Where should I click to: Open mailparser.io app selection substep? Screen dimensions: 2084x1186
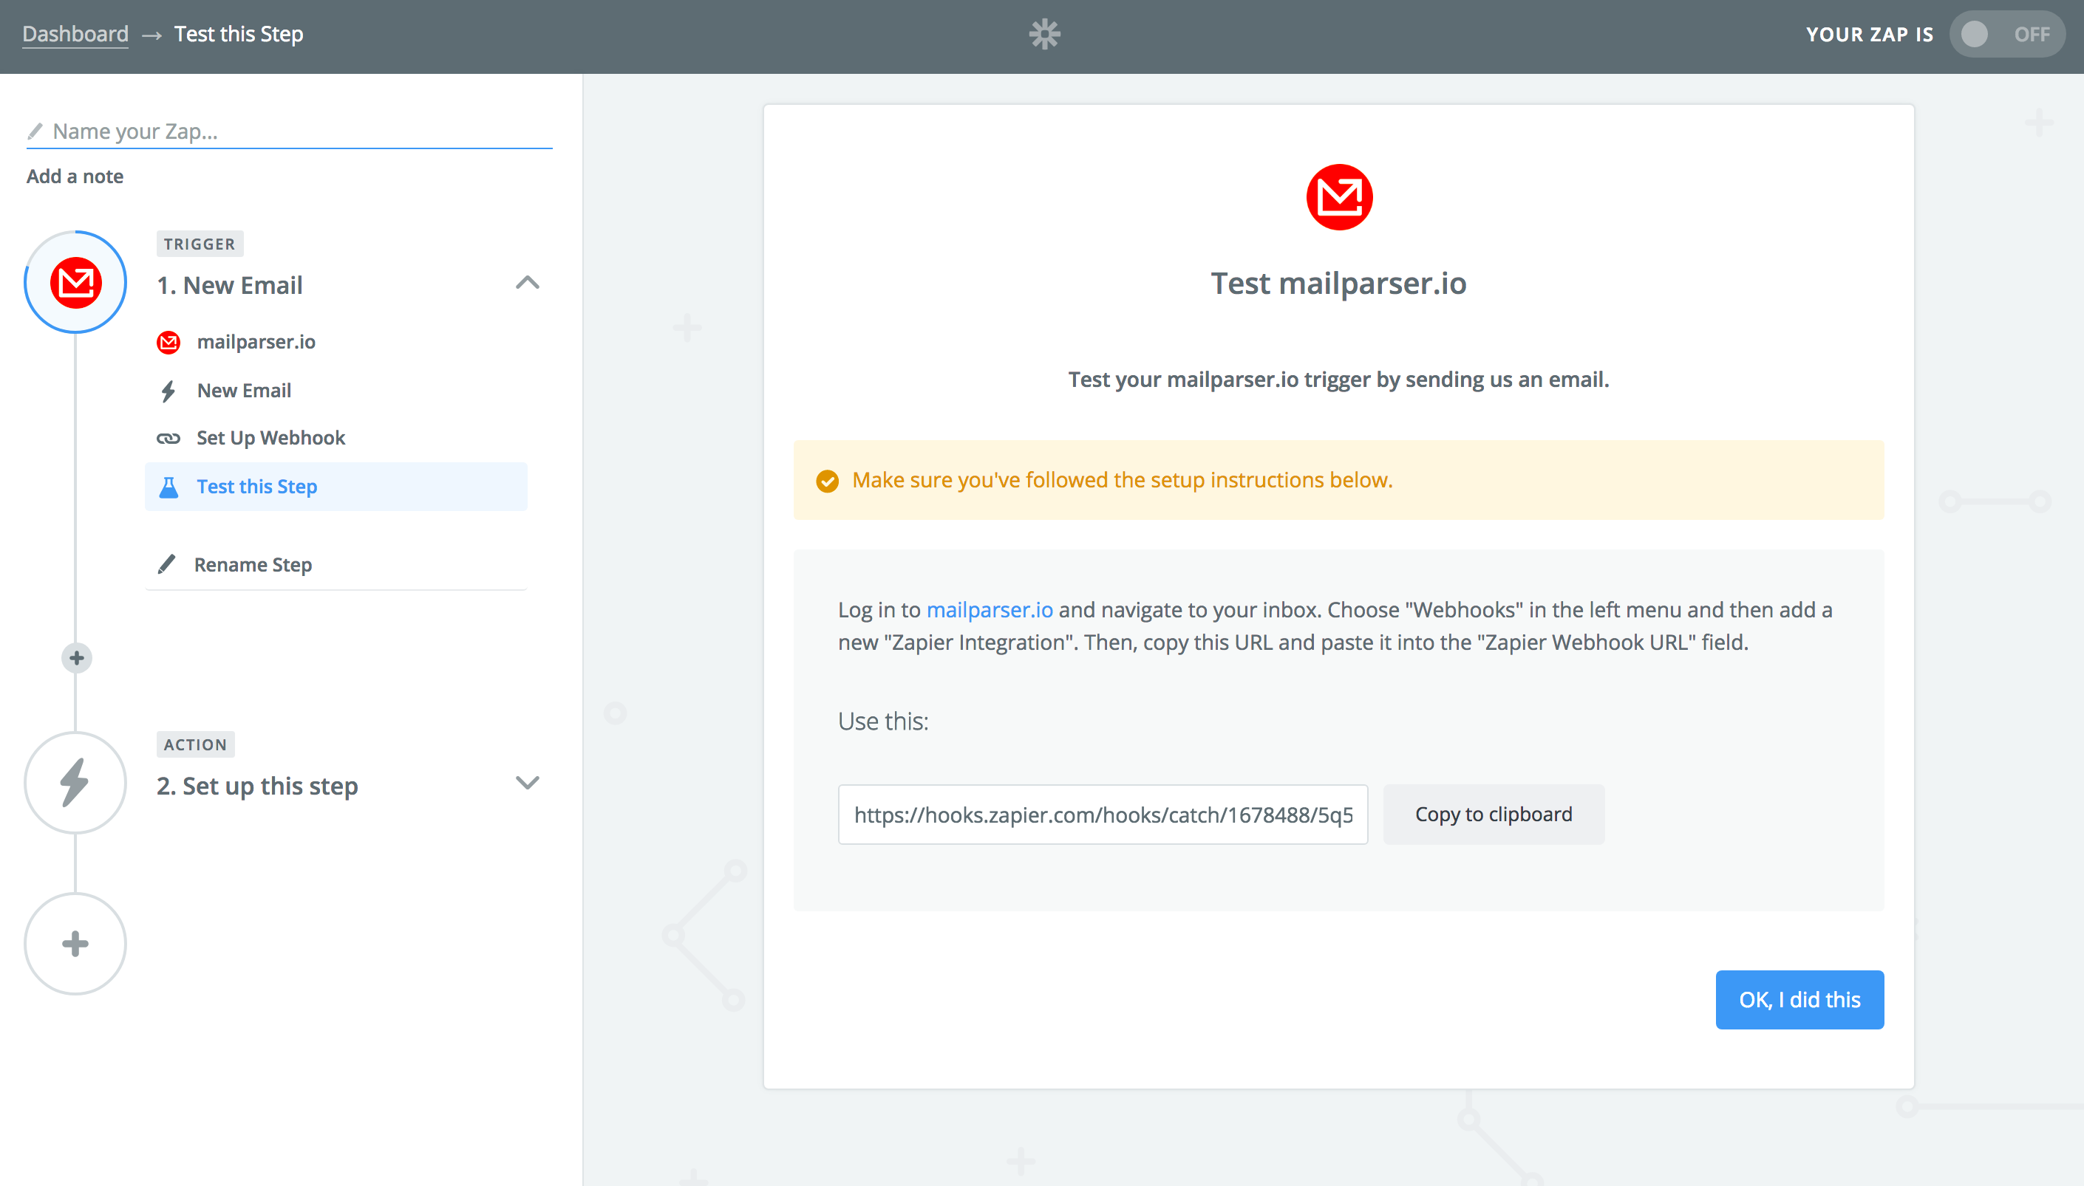(x=256, y=342)
